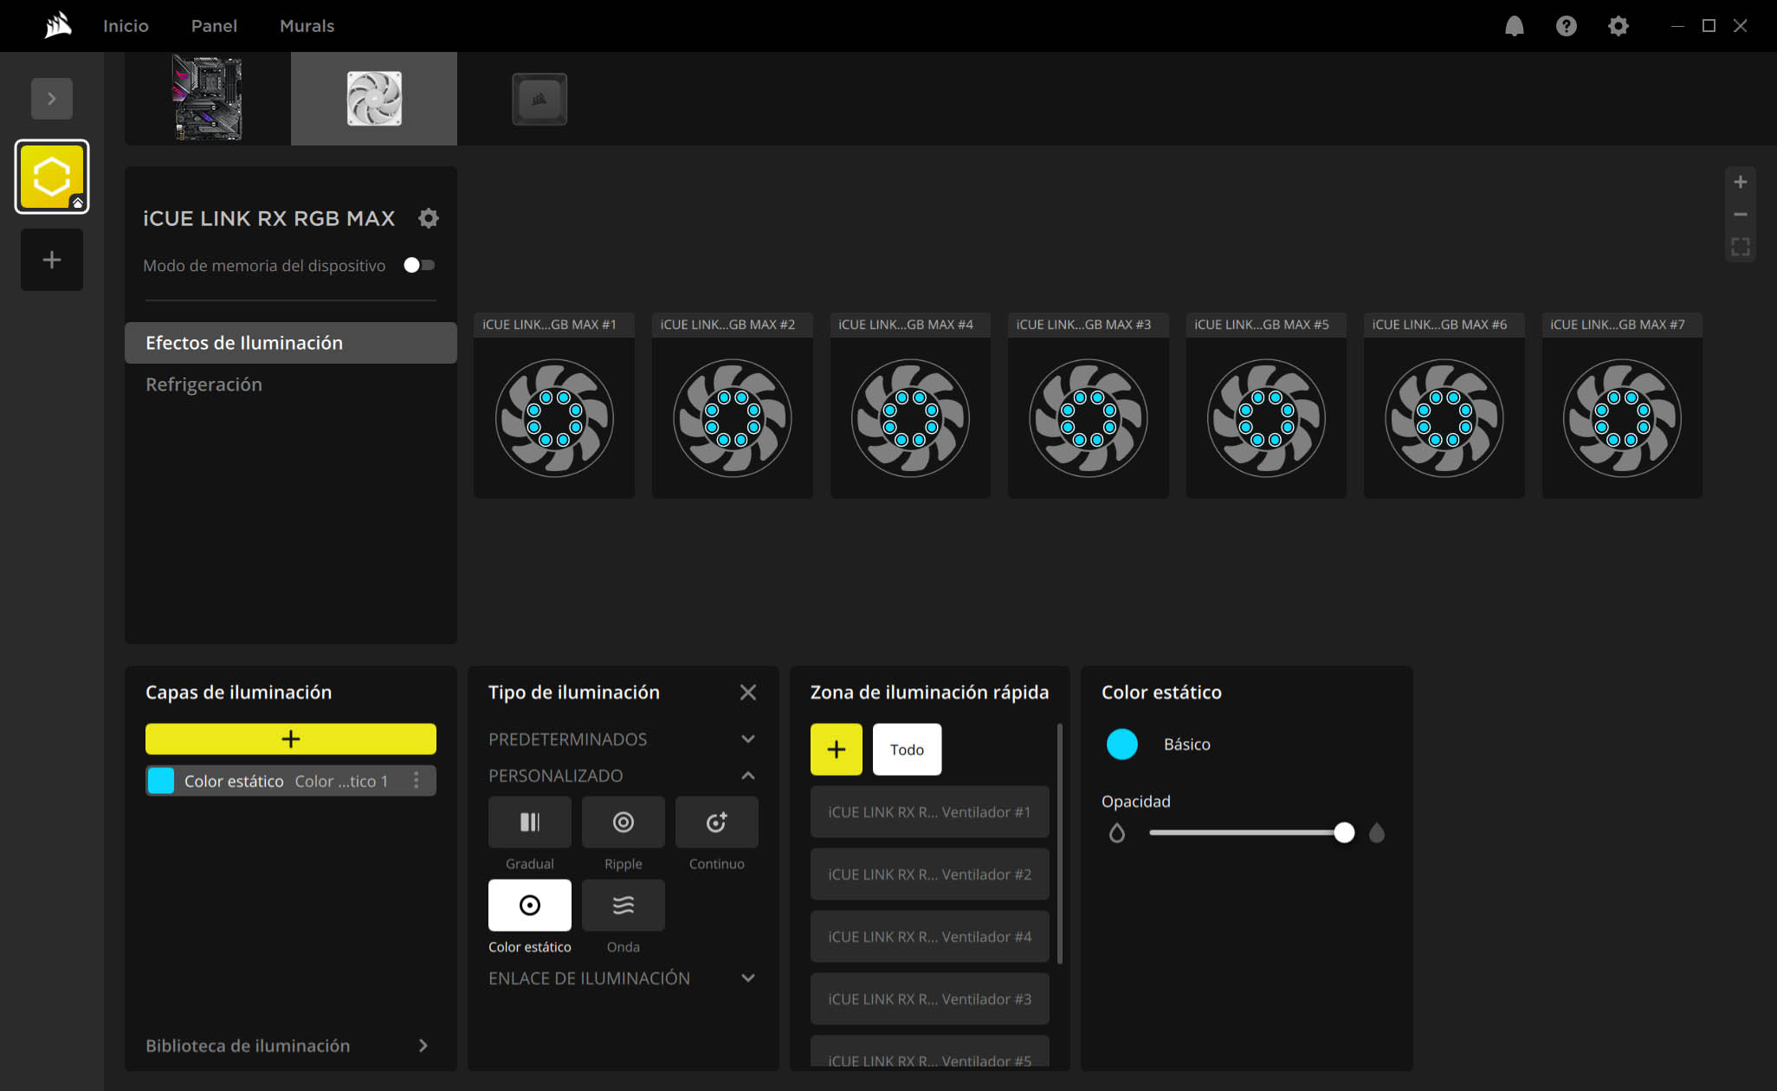The height and width of the screenshot is (1091, 1777).
Task: Click the iCUE LINK...GB MAX #7 label
Action: pos(1617,324)
